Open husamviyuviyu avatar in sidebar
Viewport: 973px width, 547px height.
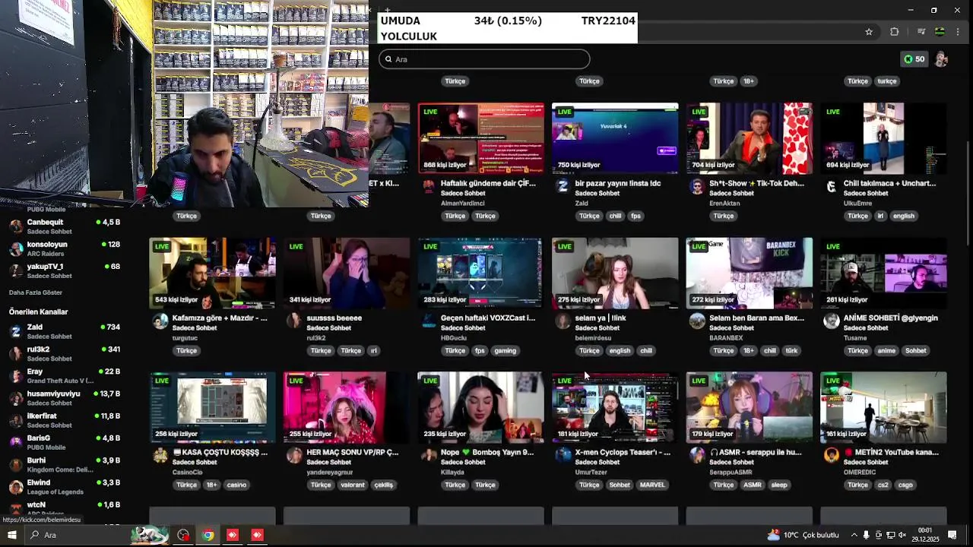pyautogui.click(x=16, y=398)
